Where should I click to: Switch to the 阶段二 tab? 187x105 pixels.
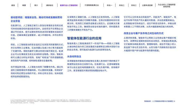122,5
